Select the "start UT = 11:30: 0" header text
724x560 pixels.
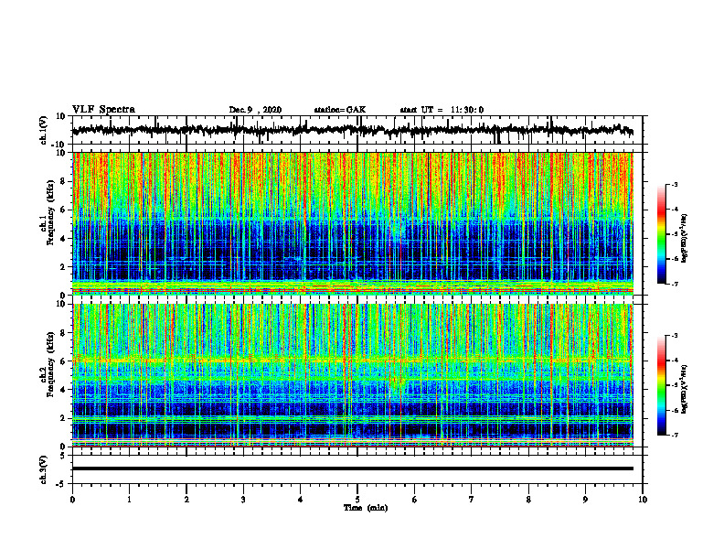[442, 110]
